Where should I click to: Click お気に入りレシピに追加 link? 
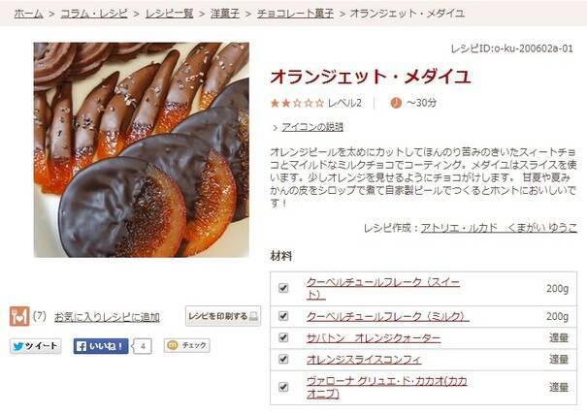coord(107,317)
